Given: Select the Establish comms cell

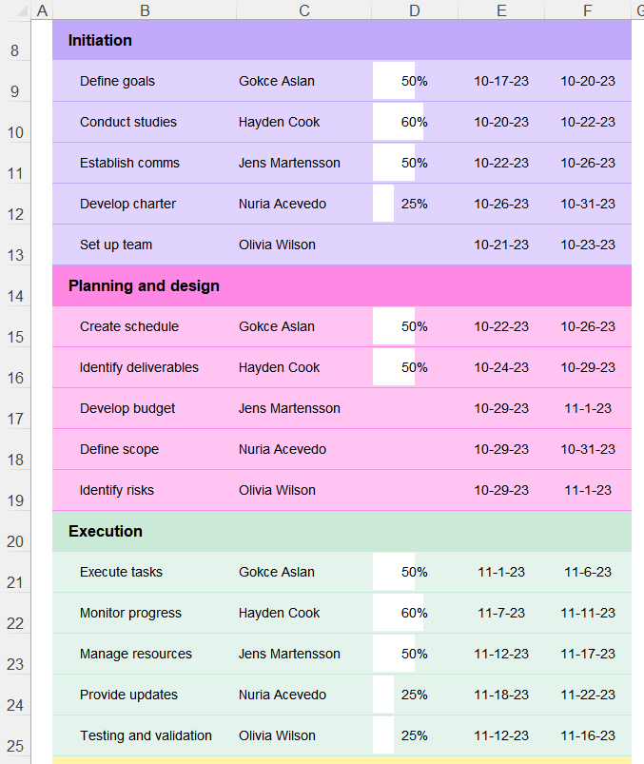Looking at the screenshot, I should [145, 163].
